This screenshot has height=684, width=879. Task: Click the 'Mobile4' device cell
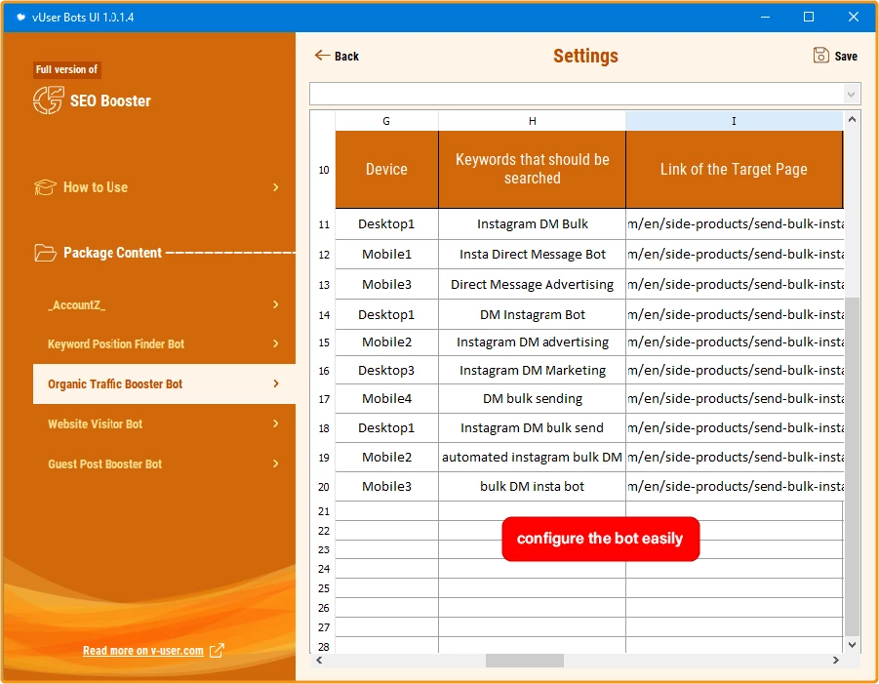click(x=386, y=399)
